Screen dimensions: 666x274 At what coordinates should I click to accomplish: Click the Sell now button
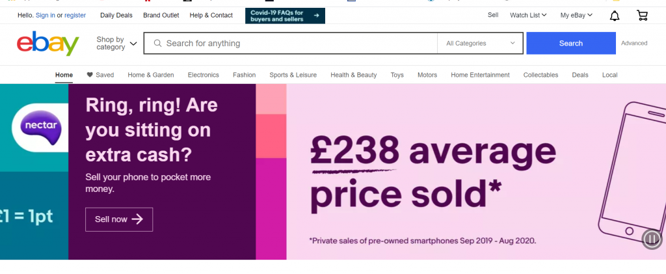[119, 219]
